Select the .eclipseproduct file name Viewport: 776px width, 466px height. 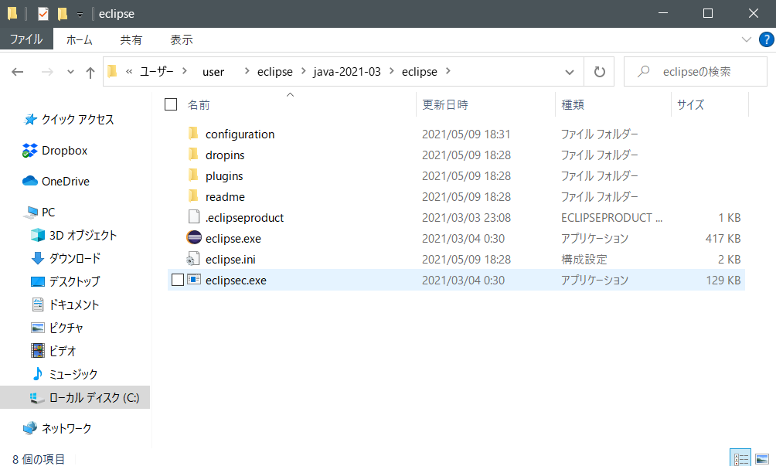pyautogui.click(x=244, y=218)
